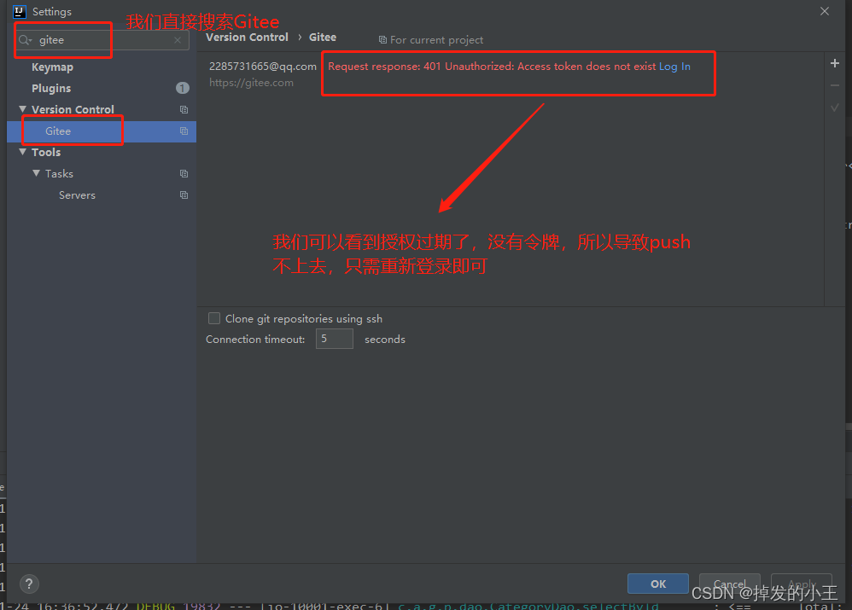This screenshot has height=610, width=852.
Task: Confirm settings with OK button
Action: [658, 584]
